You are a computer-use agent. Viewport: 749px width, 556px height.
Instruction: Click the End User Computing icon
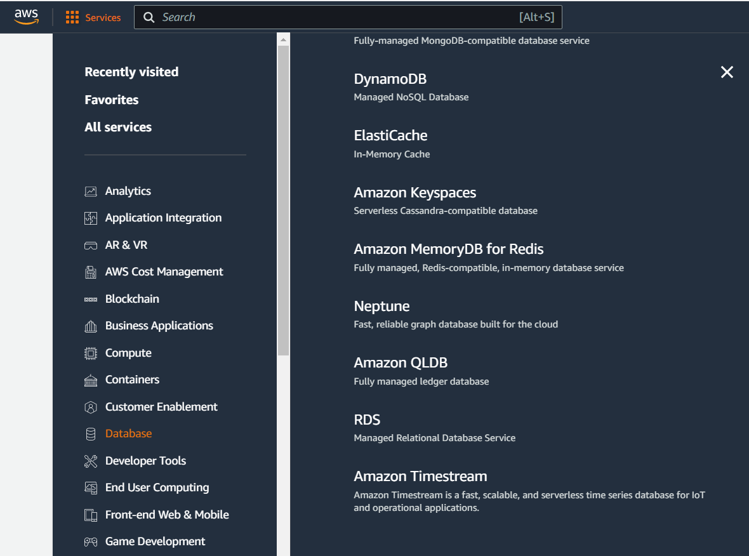91,488
